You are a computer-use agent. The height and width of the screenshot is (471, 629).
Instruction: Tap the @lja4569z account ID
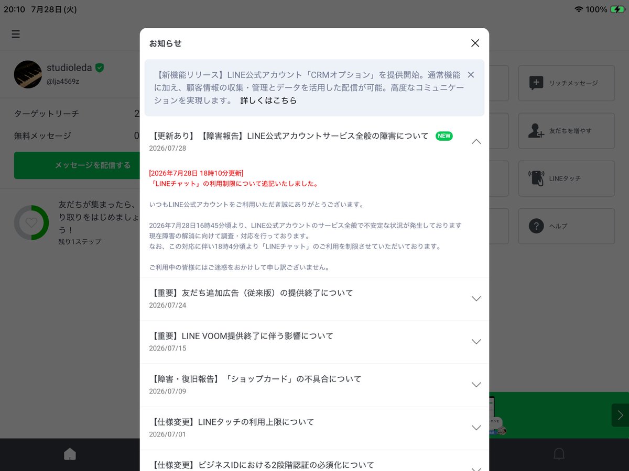pos(63,81)
